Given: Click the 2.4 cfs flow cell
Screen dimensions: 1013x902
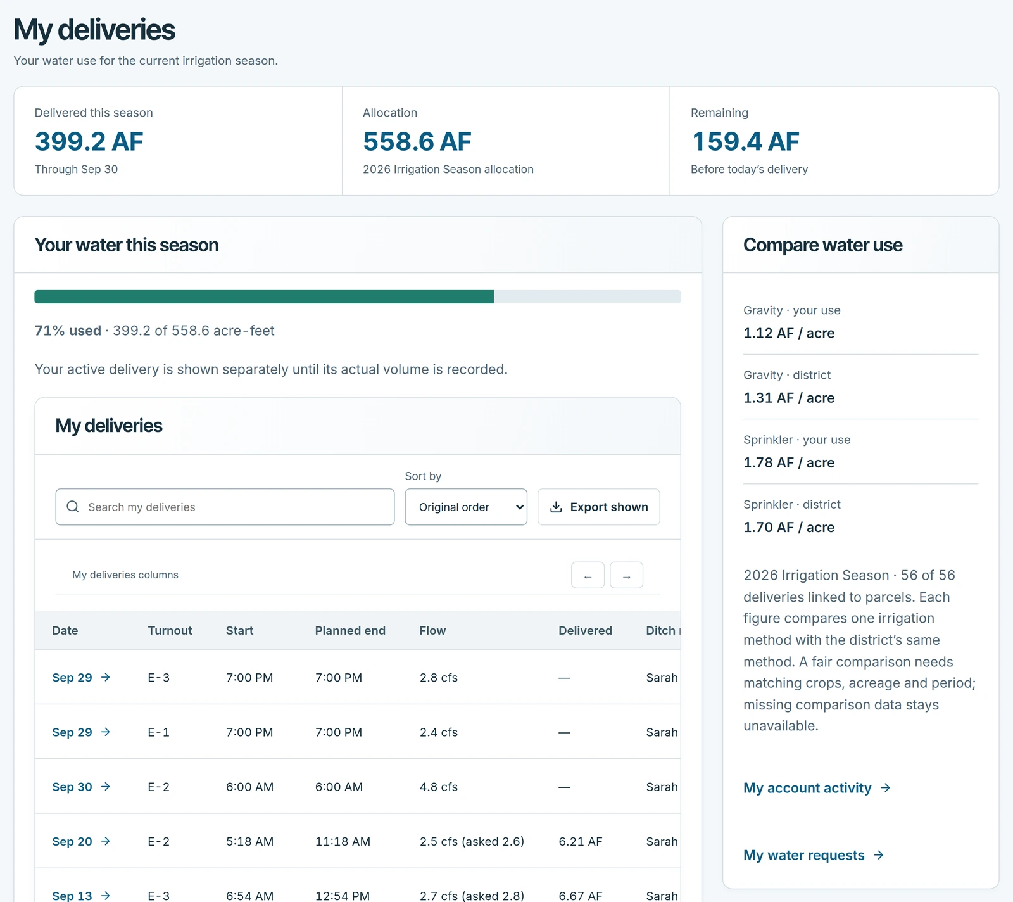Looking at the screenshot, I should coord(439,732).
